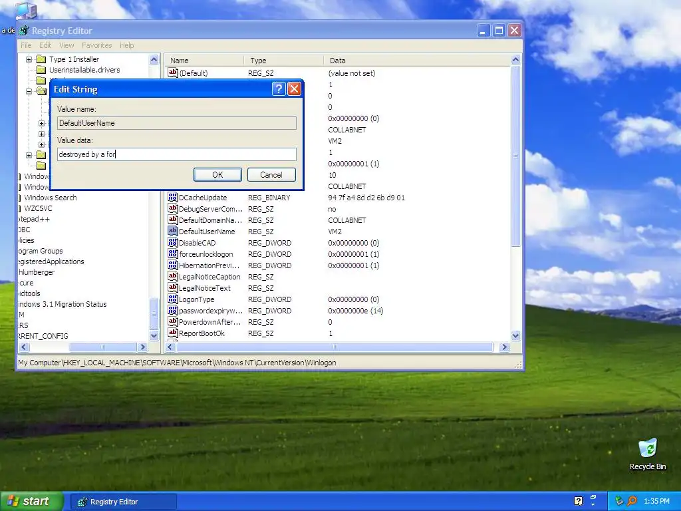This screenshot has height=511, width=681.
Task: Expand the Type 1 Installer tree node
Action: point(29,59)
